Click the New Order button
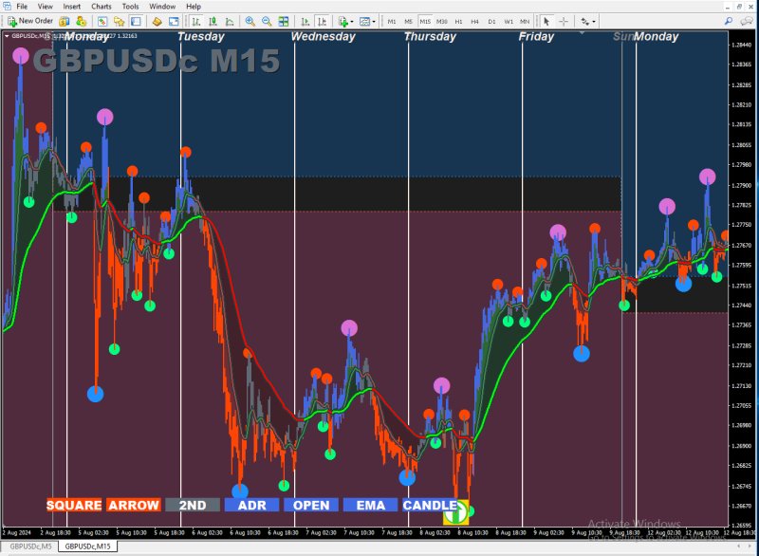 click(30, 21)
